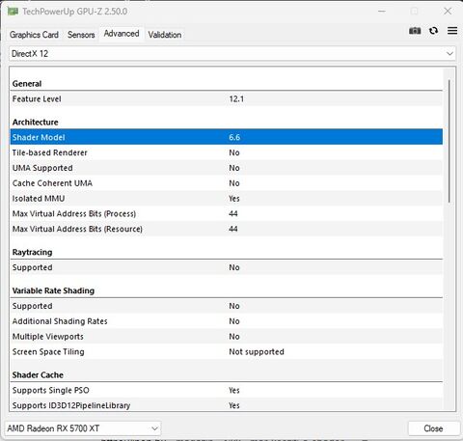Go to the Validation tab

point(165,35)
